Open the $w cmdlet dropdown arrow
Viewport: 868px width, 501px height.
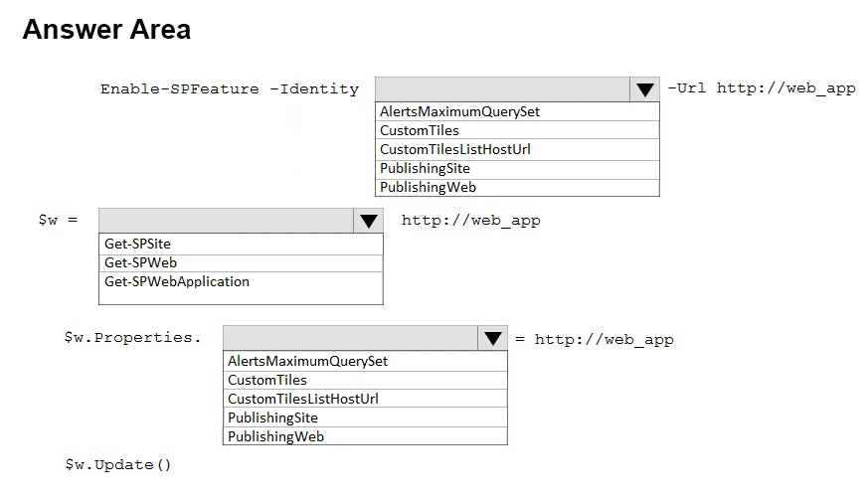coord(369,221)
